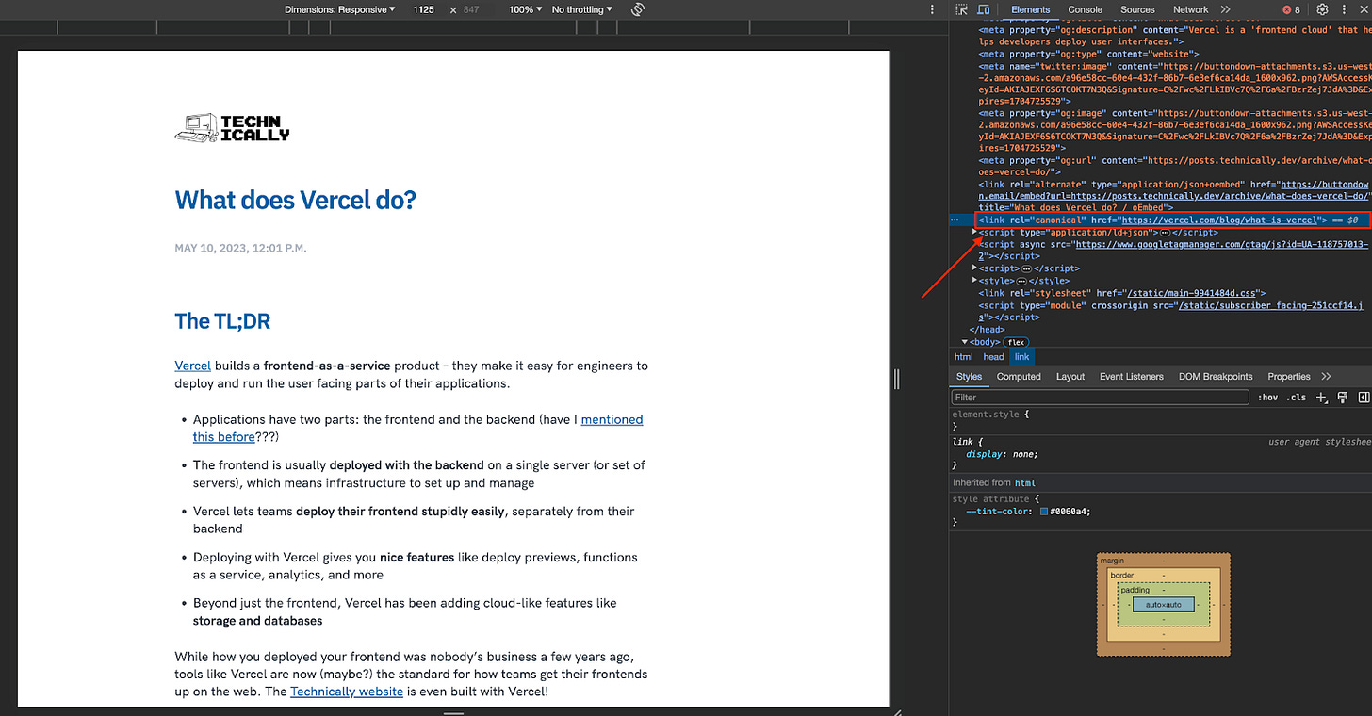Image resolution: width=1372 pixels, height=716 pixels.
Task: Open vercel.com/blog/what-is-vercel href link
Action: pyautogui.click(x=1219, y=220)
